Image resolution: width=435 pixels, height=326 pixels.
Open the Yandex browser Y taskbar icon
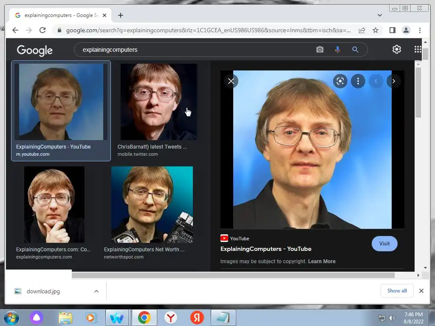[x=171, y=318]
